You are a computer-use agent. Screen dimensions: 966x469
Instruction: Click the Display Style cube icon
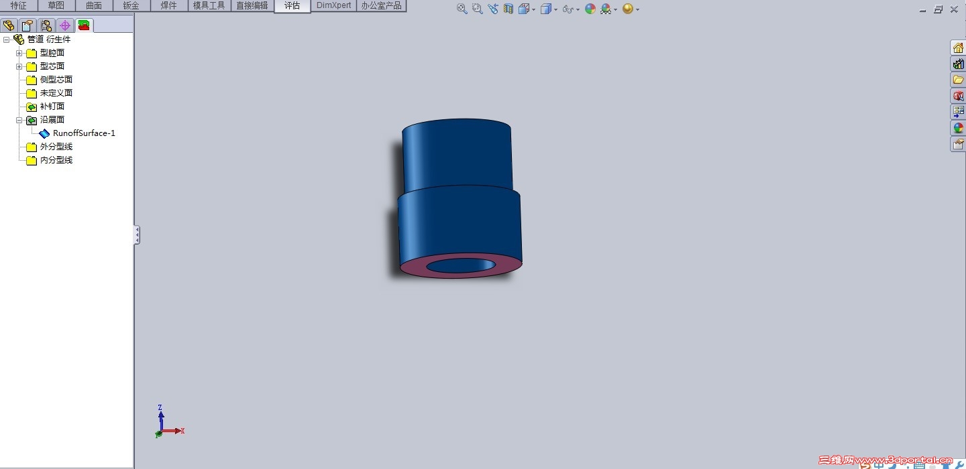click(x=546, y=9)
